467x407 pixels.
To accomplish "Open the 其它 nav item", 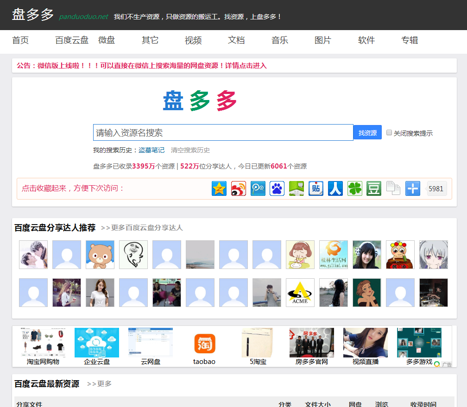I will [150, 40].
